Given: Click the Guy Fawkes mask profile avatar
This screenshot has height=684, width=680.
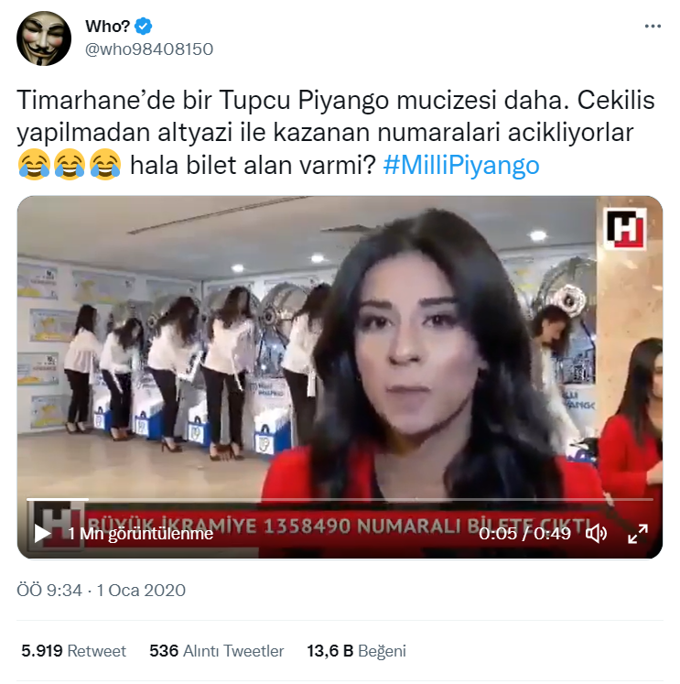Looking at the screenshot, I should click(44, 38).
